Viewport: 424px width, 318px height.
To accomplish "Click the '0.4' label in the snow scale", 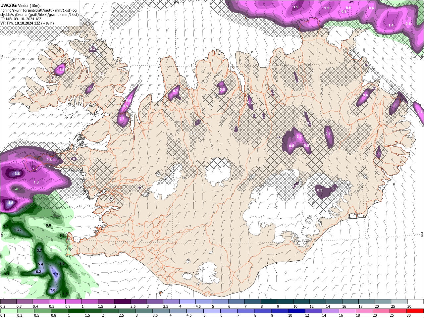I will 35,306.
